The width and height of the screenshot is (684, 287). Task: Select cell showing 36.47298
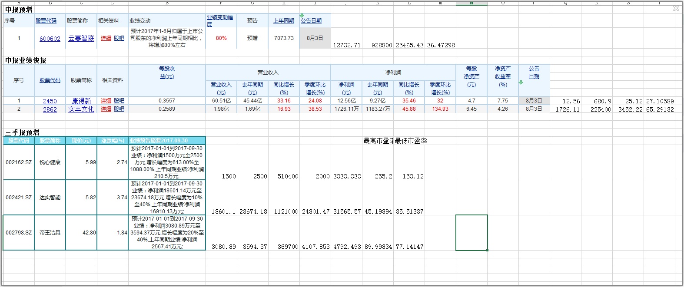tap(440, 38)
